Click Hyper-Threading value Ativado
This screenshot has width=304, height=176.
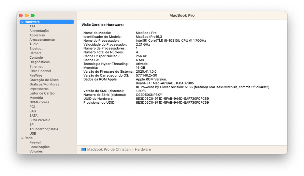pyautogui.click(x=142, y=64)
